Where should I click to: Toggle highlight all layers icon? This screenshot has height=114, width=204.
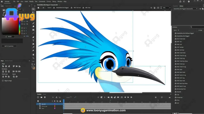point(52,101)
